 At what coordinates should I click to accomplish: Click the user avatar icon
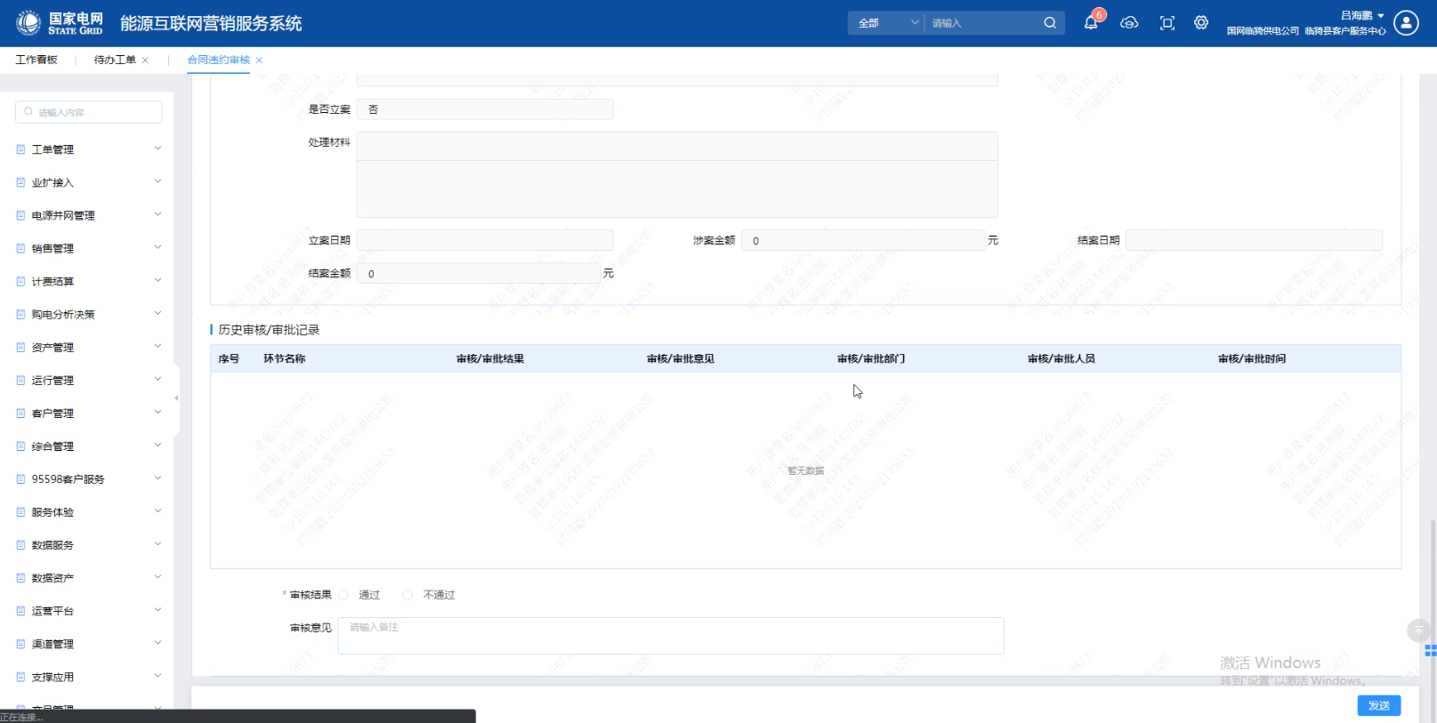(1406, 23)
